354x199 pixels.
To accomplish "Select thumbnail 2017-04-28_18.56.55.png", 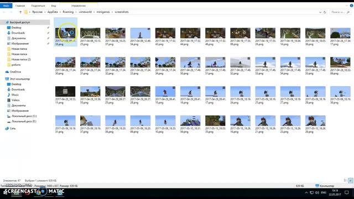I will (90, 91).
